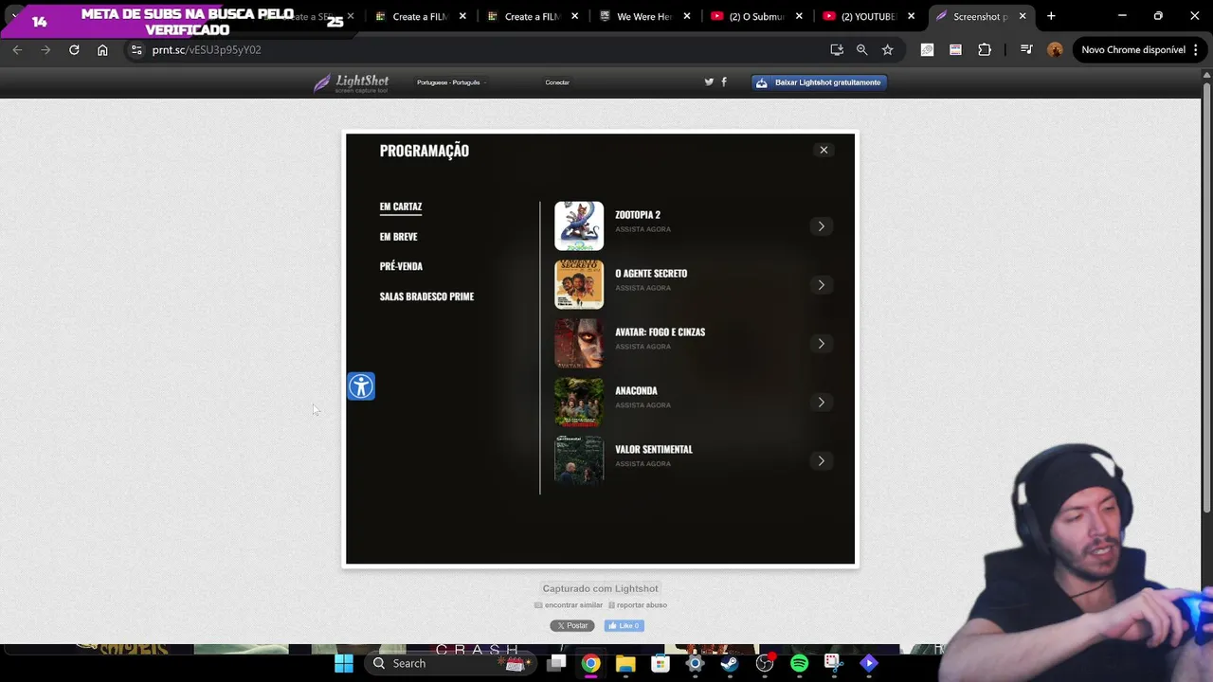Expand the Avatar: Fogo e Cinzas arrow

coord(821,344)
